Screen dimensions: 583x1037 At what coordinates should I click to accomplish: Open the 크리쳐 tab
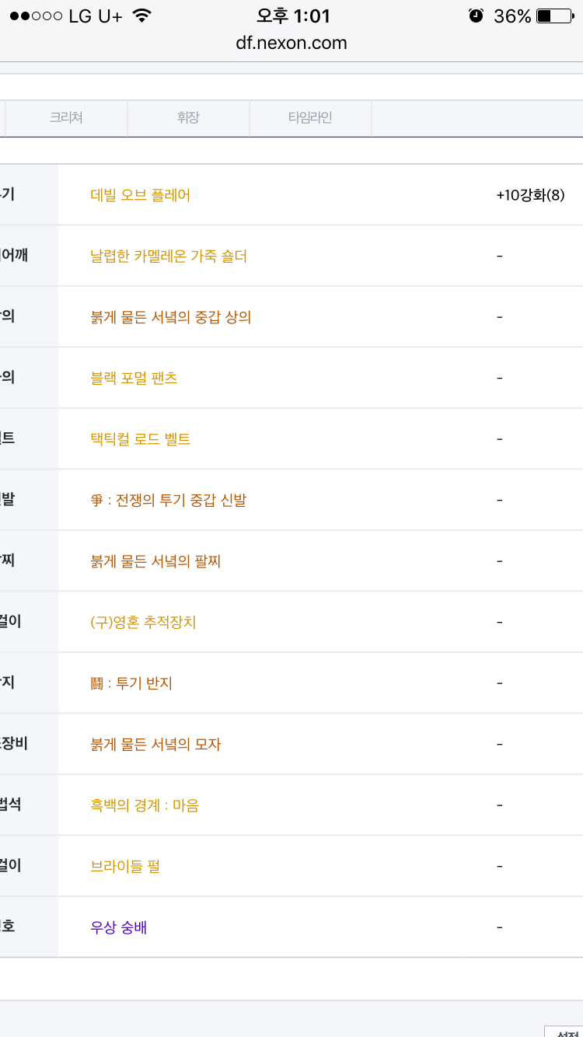66,118
